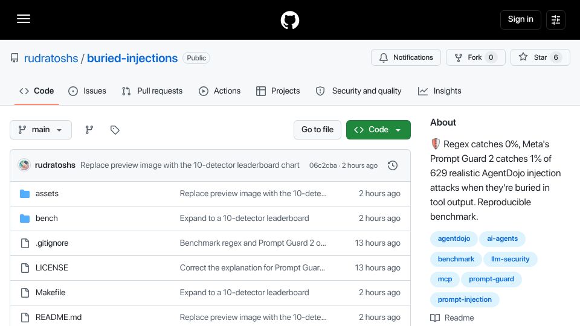Viewport: 580px width, 326px height.
Task: Open the bench folder
Action: click(47, 219)
